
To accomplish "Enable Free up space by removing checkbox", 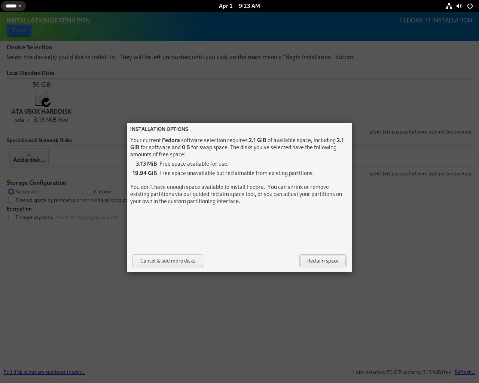I will 11,200.
